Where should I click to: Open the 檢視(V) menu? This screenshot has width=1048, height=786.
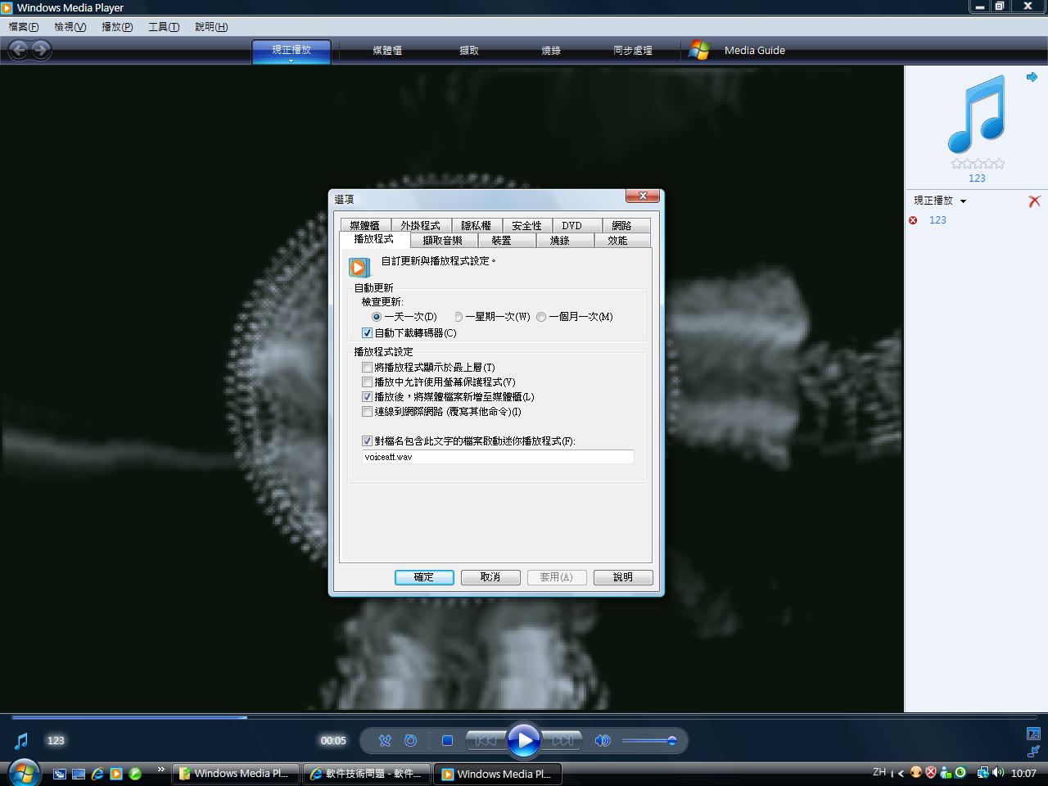click(x=70, y=27)
